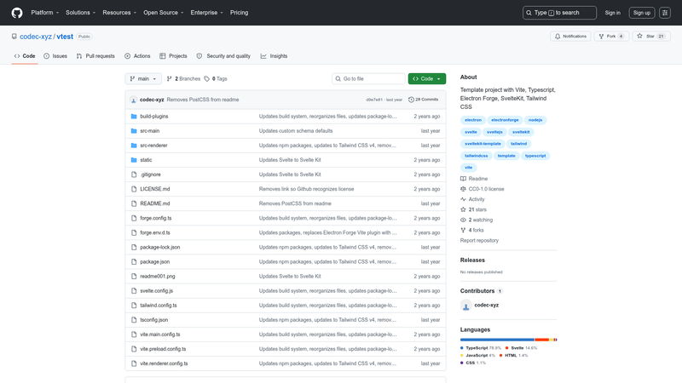Open the forge.config.ts file
This screenshot has width=682, height=383.
156,218
